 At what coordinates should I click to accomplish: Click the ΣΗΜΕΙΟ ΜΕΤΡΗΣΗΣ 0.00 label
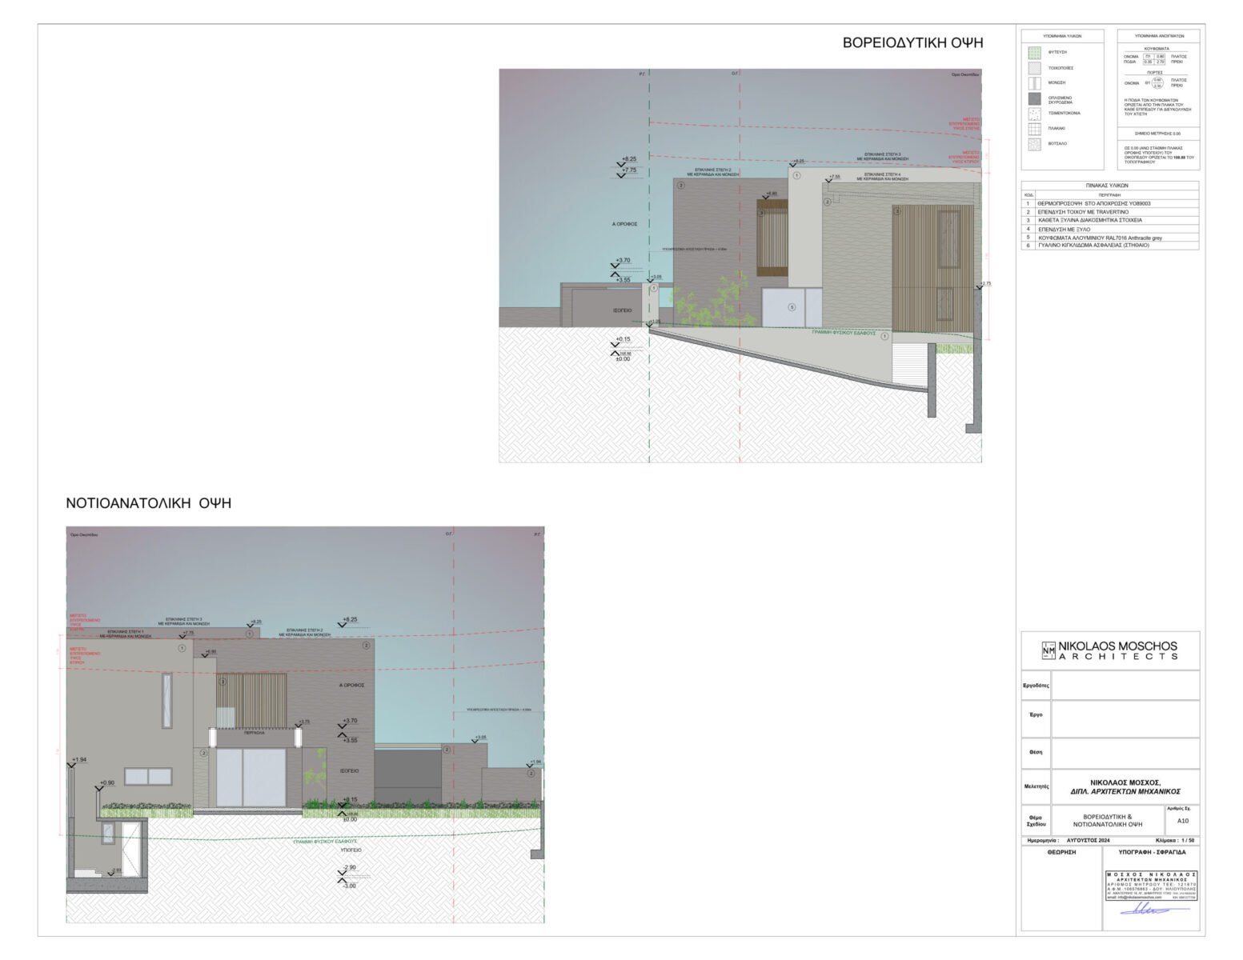pos(1157,133)
